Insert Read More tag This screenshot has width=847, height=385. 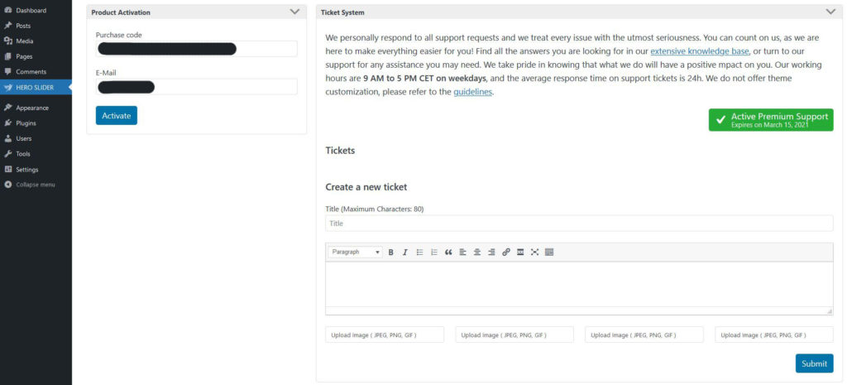coord(520,252)
